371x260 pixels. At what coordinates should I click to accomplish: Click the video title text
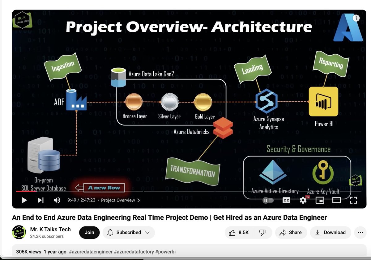(x=169, y=217)
